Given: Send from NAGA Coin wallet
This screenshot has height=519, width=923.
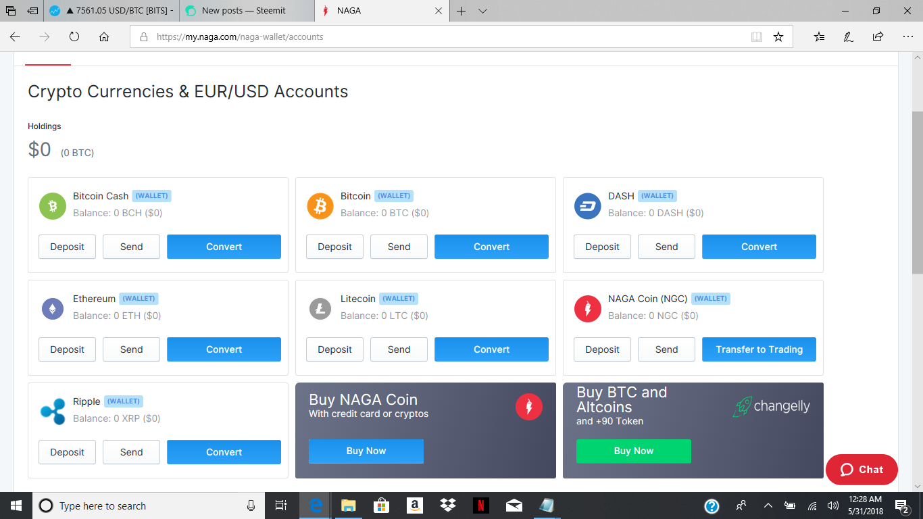Looking at the screenshot, I should pyautogui.click(x=666, y=349).
